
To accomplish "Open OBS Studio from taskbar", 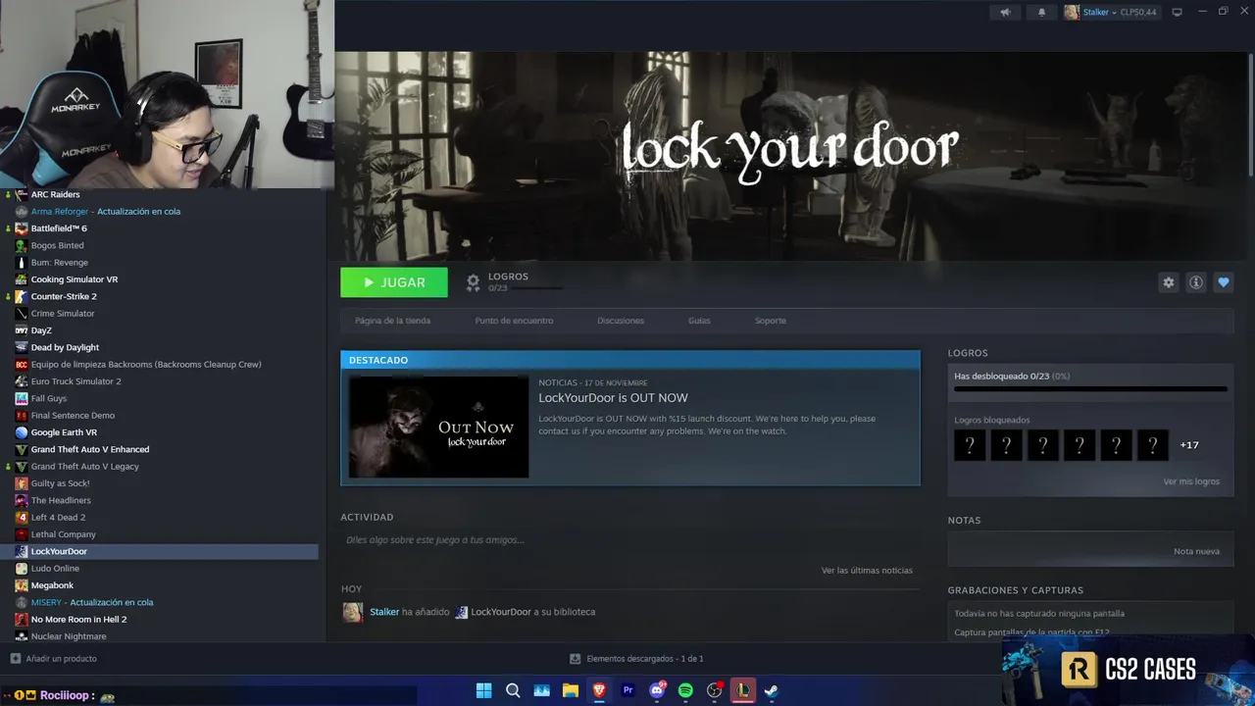I will pos(715,690).
